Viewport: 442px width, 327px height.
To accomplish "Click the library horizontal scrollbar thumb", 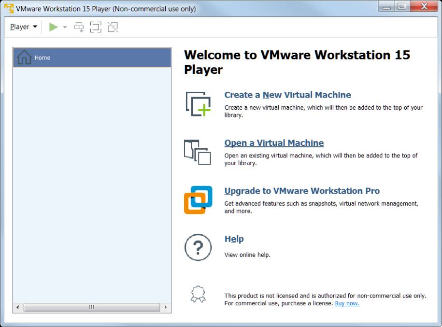I will [92, 307].
